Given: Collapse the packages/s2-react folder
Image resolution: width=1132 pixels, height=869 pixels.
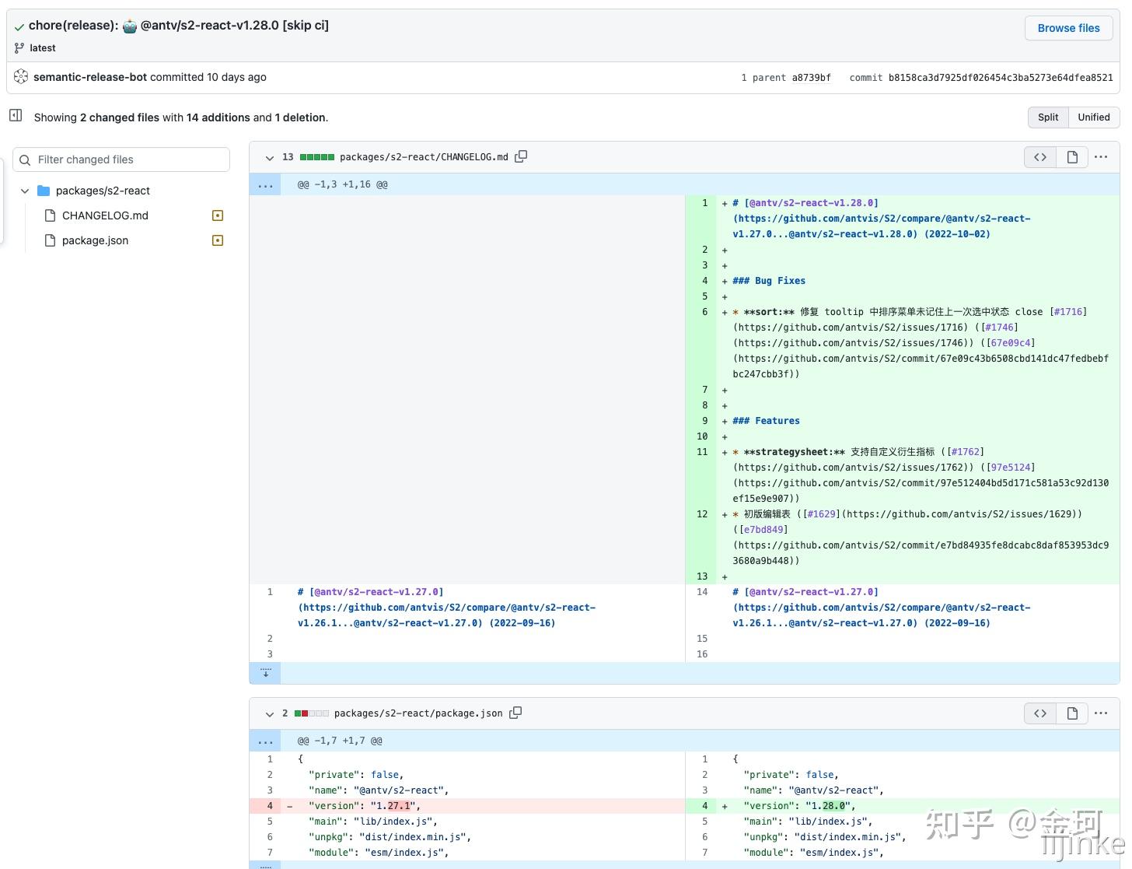Looking at the screenshot, I should click(25, 191).
